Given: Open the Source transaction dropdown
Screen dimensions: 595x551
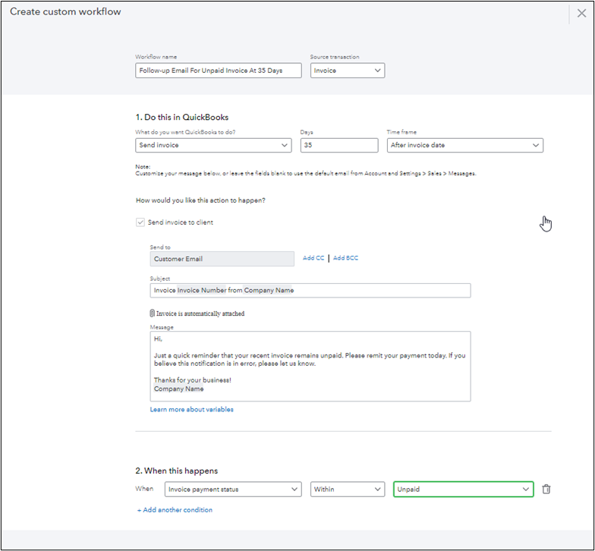Looking at the screenshot, I should point(348,71).
